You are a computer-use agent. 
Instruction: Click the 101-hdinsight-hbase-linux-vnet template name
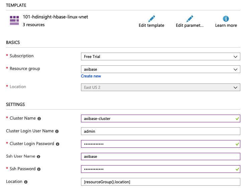pos(56,17)
